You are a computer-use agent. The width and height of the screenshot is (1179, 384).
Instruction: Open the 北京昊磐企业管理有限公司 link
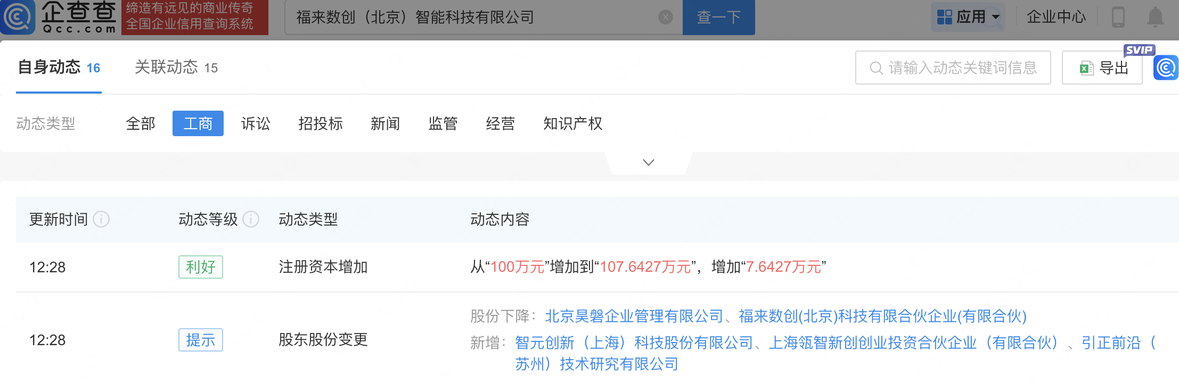[x=634, y=316]
